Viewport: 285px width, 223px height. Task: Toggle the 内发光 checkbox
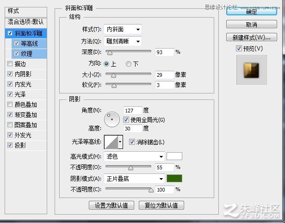[x=10, y=84]
